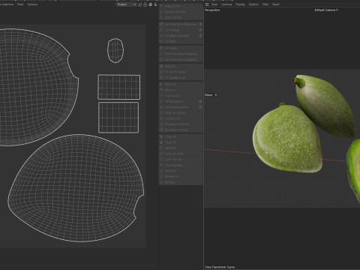The image size is (360, 270).
Task: Open UV Rectangularize settings gear
Action: [200, 107]
